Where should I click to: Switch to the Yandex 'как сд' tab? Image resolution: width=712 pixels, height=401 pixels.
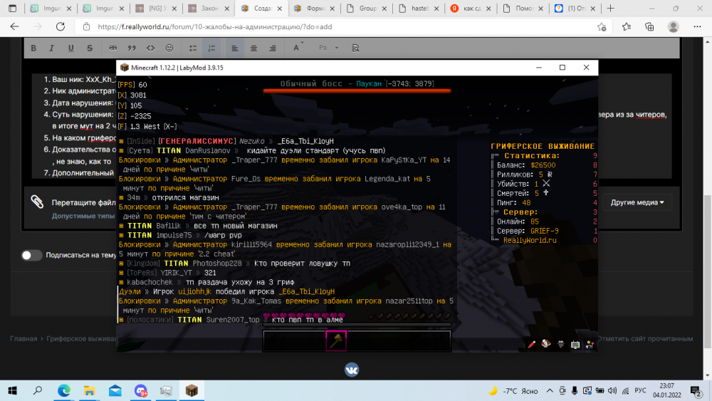pos(471,8)
